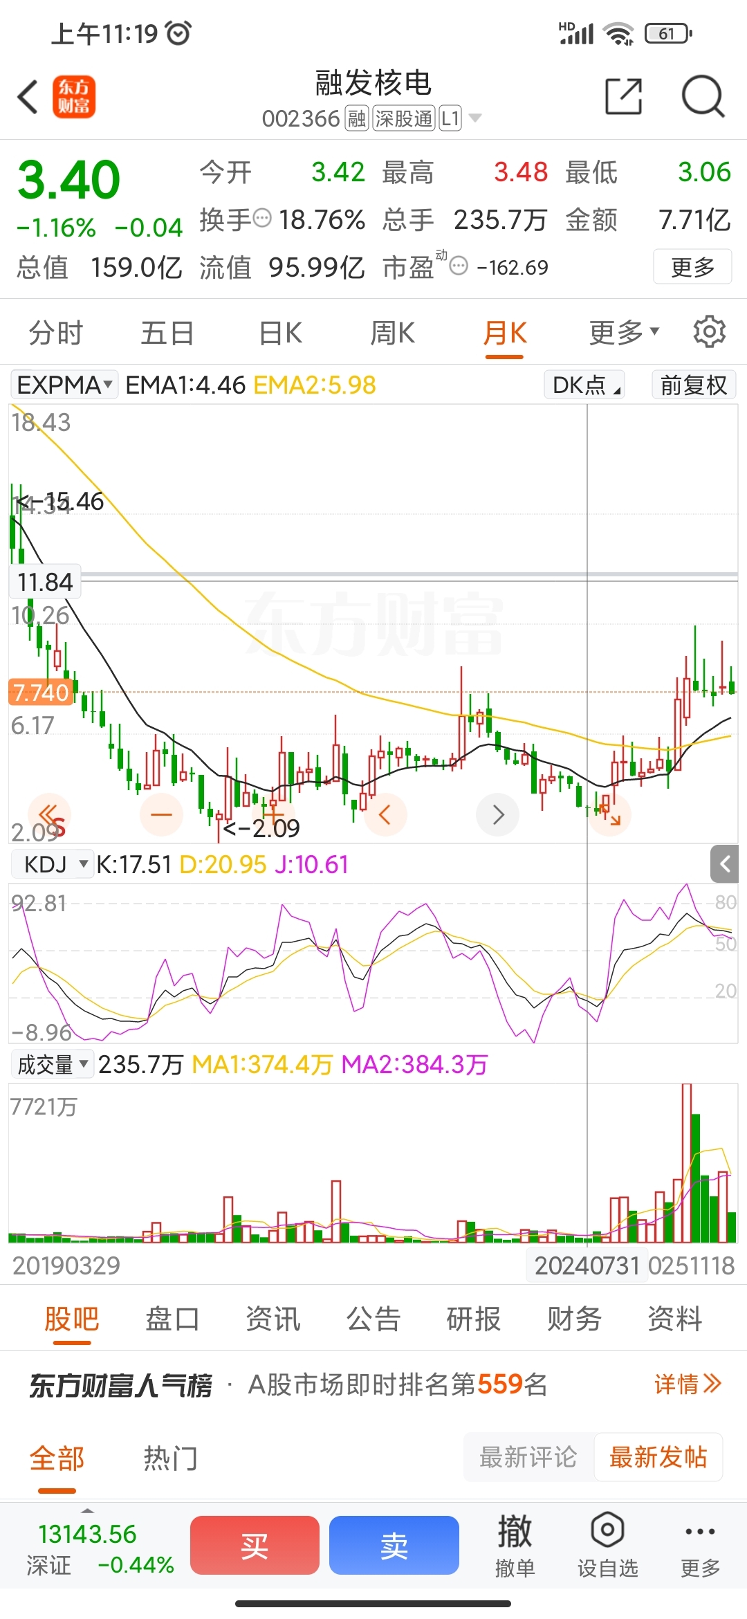Tap the 设自选 icon
This screenshot has width=747, height=1619.
(x=607, y=1545)
